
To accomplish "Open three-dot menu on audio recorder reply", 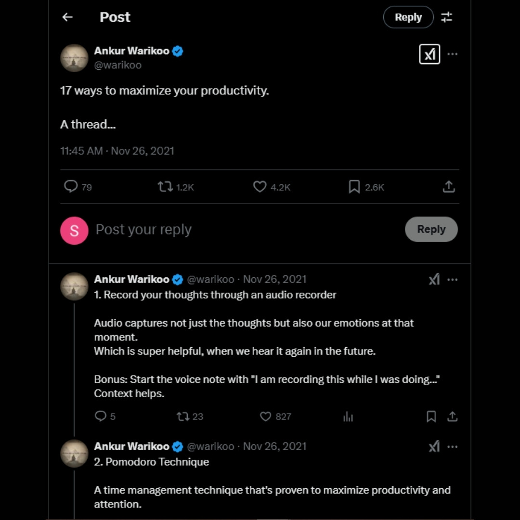I will pos(453,280).
